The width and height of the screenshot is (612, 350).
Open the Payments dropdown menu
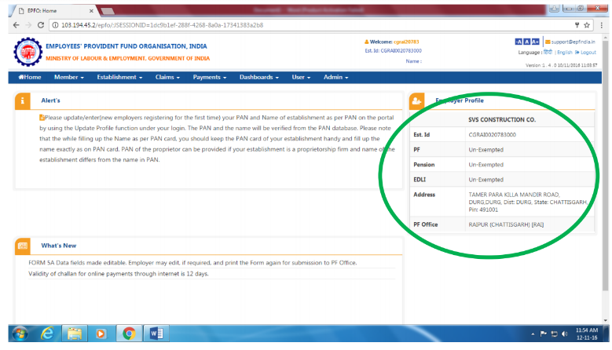coord(210,77)
